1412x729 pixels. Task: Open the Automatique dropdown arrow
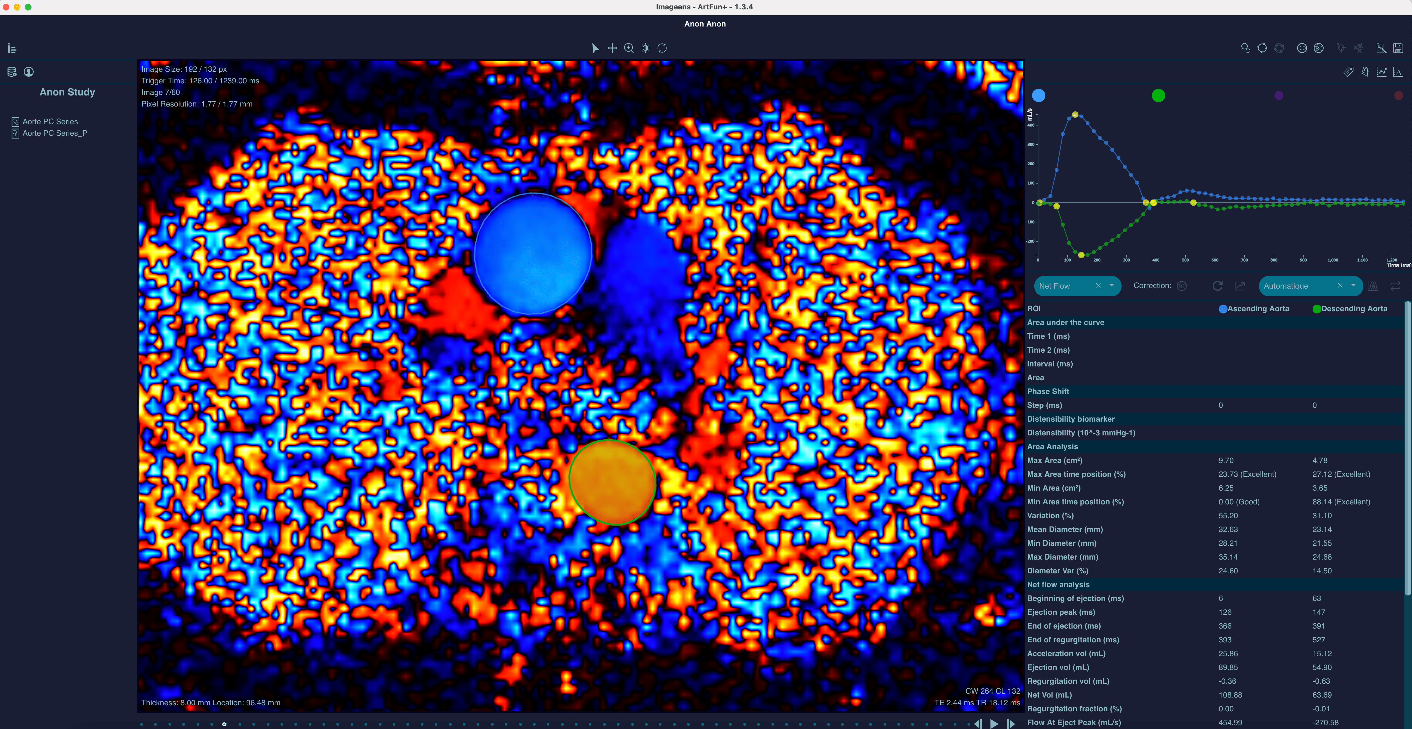click(x=1353, y=285)
